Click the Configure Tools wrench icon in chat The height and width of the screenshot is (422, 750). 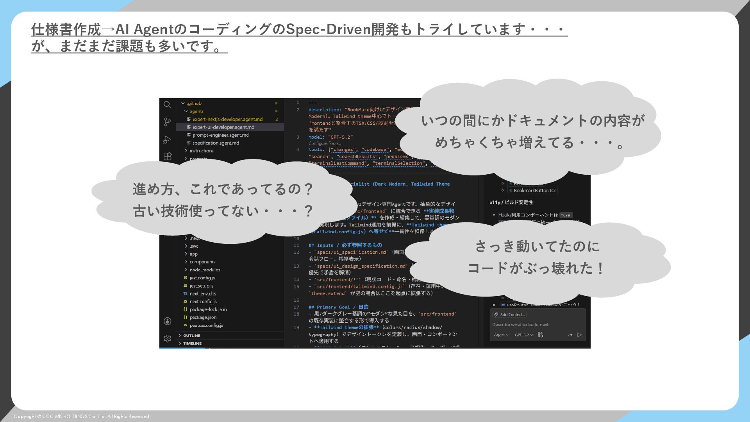(540, 335)
